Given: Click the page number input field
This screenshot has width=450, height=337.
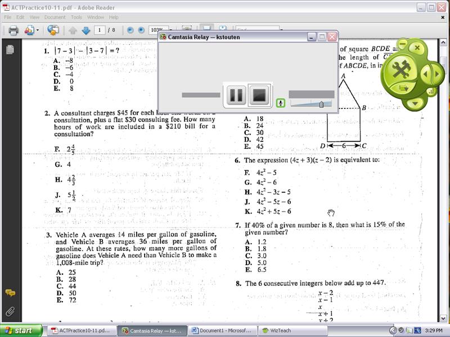Looking at the screenshot, I should (x=100, y=30).
